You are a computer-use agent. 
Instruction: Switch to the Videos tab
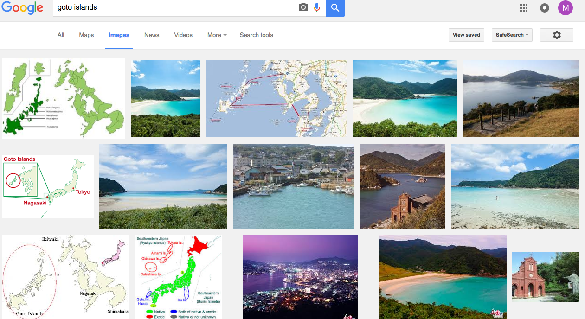(x=183, y=35)
